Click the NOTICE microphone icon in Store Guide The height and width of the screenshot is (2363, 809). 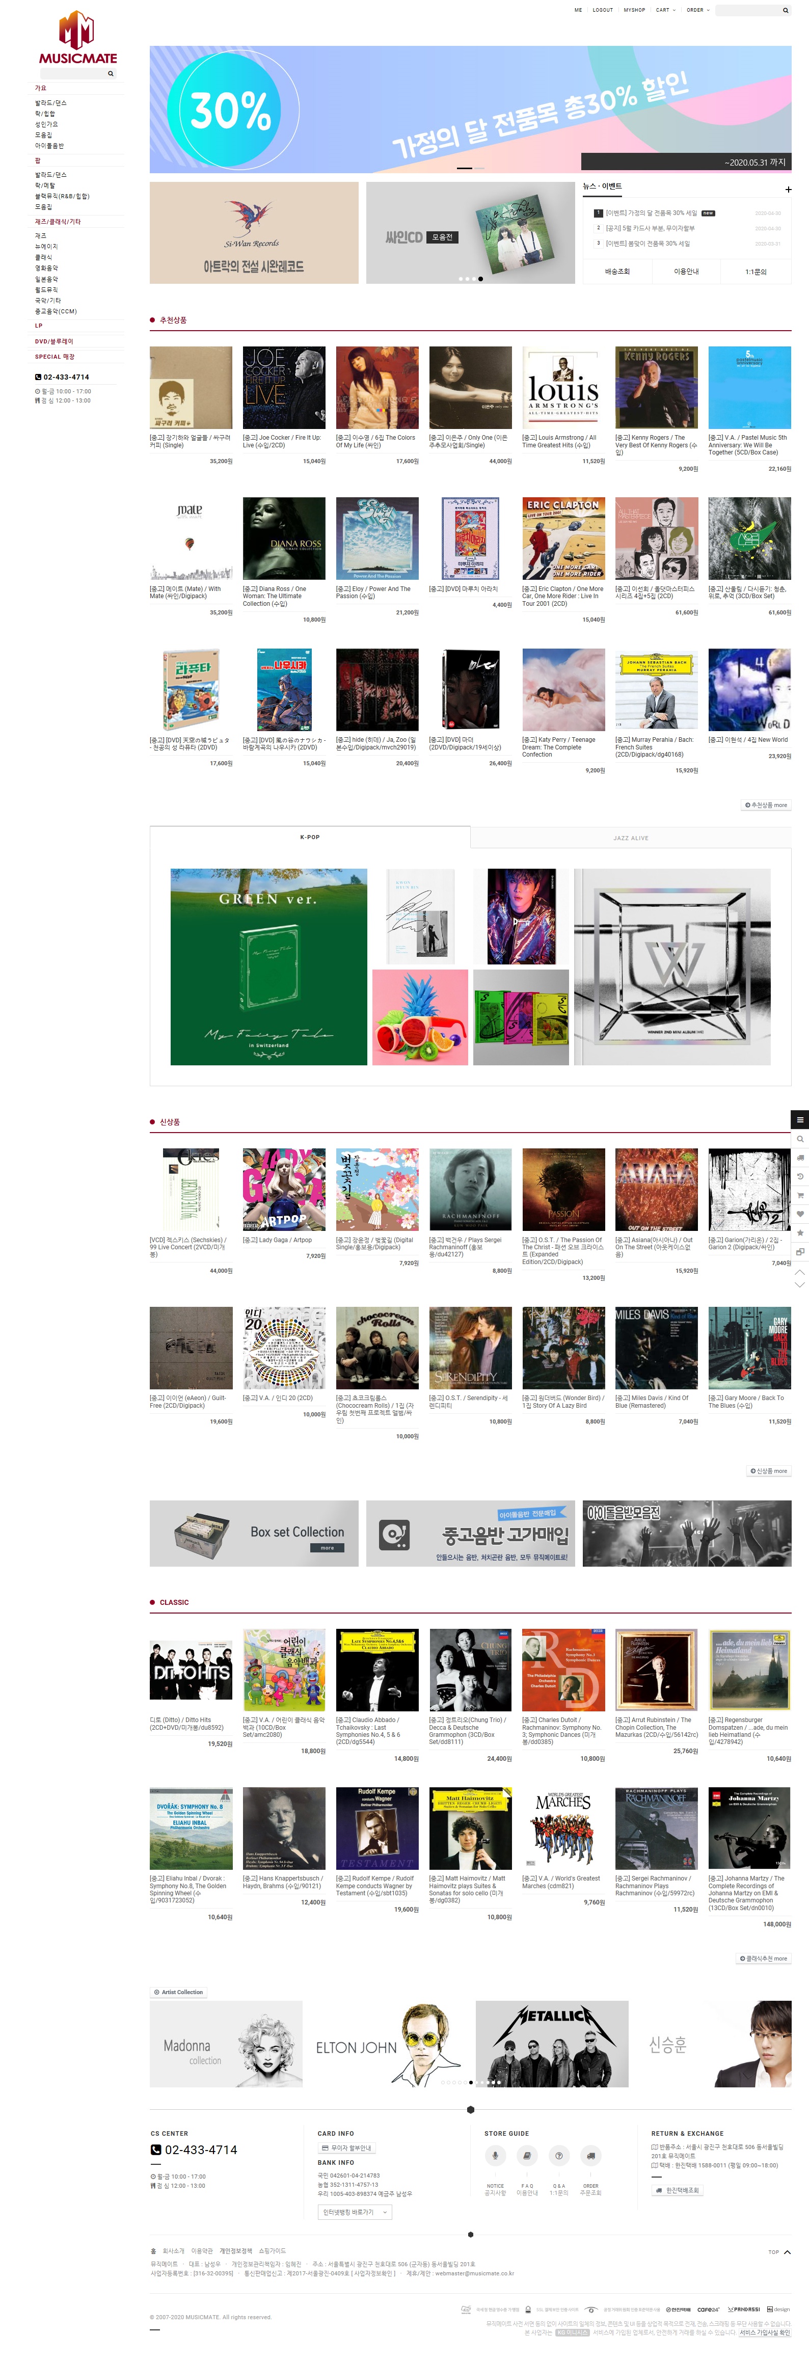pos(495,2155)
